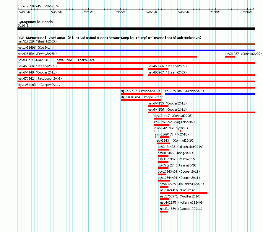
Task: Click the nsv604155 (Cooper2011) label
Action: [167, 103]
